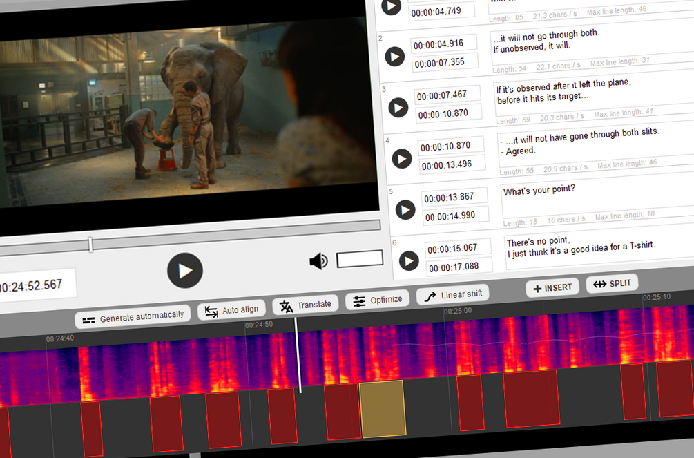The height and width of the screenshot is (458, 694).
Task: Open the Translate tool
Action: click(x=305, y=305)
